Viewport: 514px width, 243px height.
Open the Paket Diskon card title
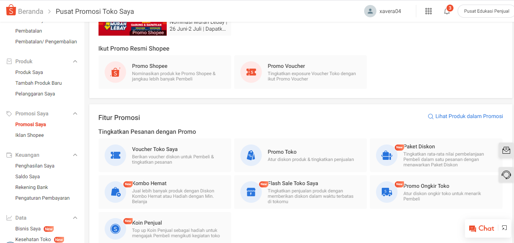point(419,146)
